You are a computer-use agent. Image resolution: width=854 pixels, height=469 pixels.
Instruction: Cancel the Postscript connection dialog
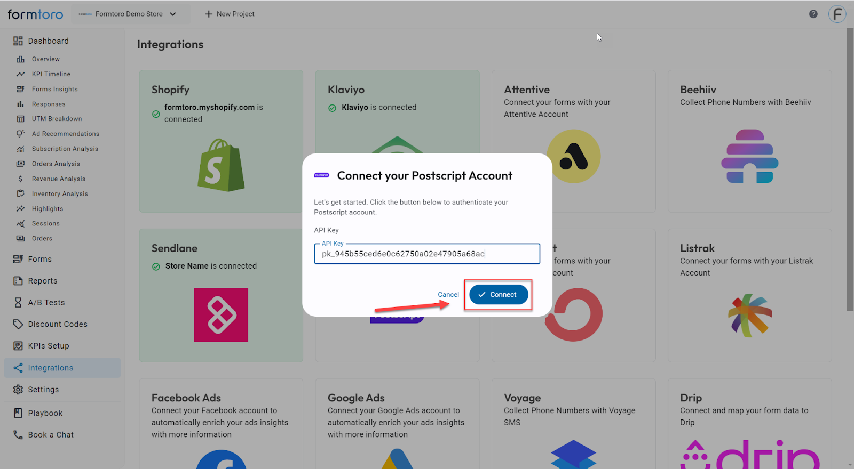(x=448, y=294)
